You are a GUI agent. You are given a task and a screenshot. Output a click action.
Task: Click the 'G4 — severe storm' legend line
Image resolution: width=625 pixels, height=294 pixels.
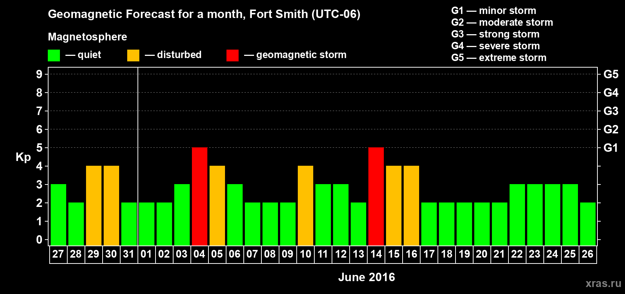click(x=496, y=46)
